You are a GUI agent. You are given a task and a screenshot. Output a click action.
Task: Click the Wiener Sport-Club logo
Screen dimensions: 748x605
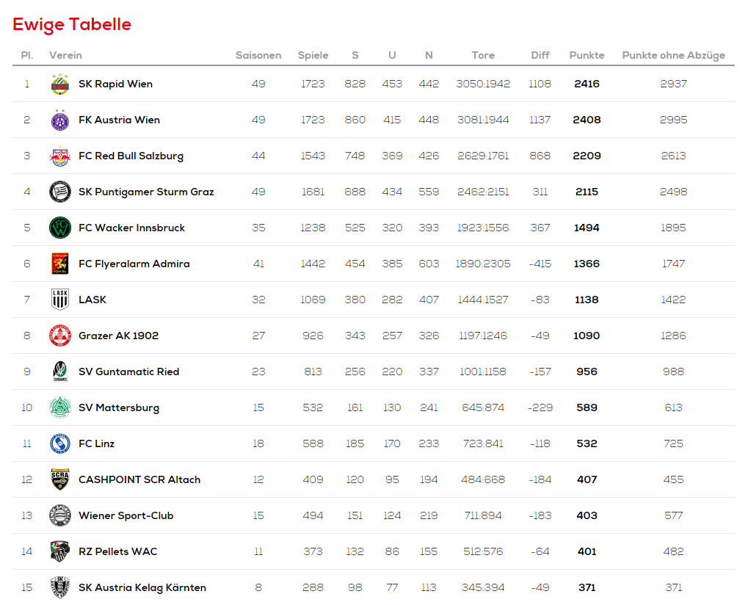pyautogui.click(x=60, y=515)
